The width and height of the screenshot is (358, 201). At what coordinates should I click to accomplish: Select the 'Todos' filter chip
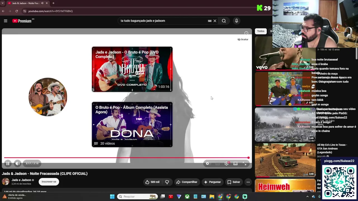point(261,31)
